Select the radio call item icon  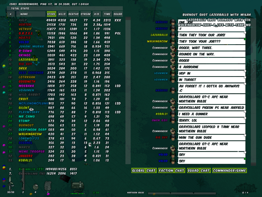point(77,186)
